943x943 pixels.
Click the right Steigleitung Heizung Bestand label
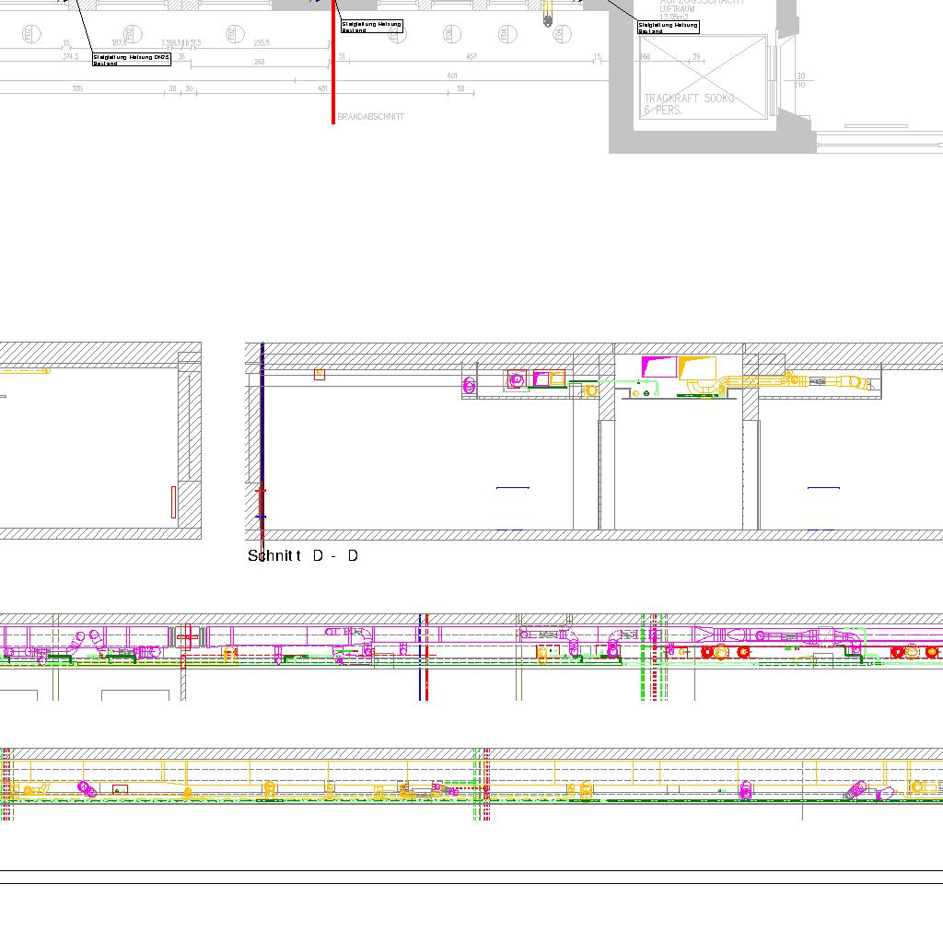pyautogui.click(x=668, y=28)
